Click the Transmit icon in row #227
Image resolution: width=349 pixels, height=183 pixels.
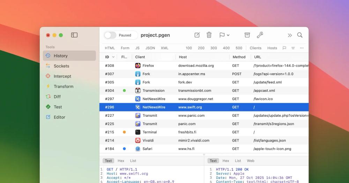coord(138,115)
